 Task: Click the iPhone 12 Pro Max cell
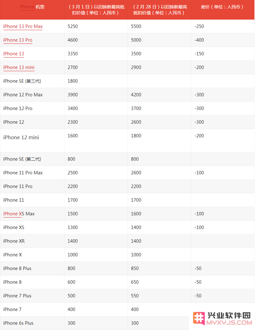point(32,95)
